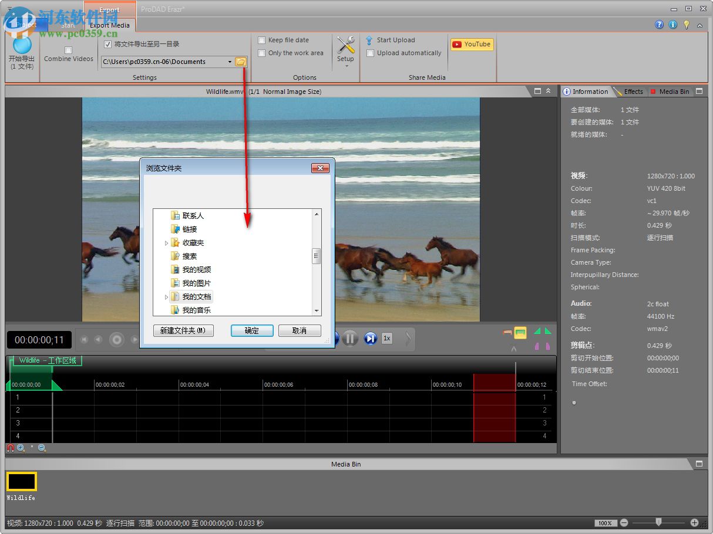This screenshot has width=713, height=534.
Task: Enable the Upload automatically checkbox
Action: click(370, 53)
